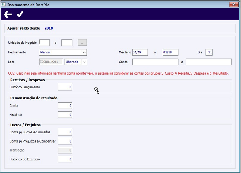Screen dimensions: 241x173
Task: Click the Demonstração de resultado Conta field
Action: [65, 106]
